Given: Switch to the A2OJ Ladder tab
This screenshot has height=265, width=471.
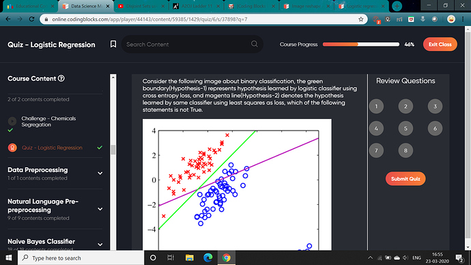Looking at the screenshot, I should click(x=197, y=6).
